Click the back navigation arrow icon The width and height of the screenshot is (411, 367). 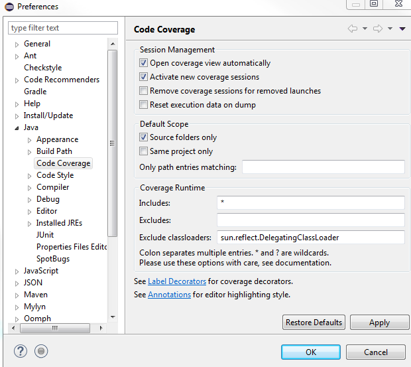(353, 29)
